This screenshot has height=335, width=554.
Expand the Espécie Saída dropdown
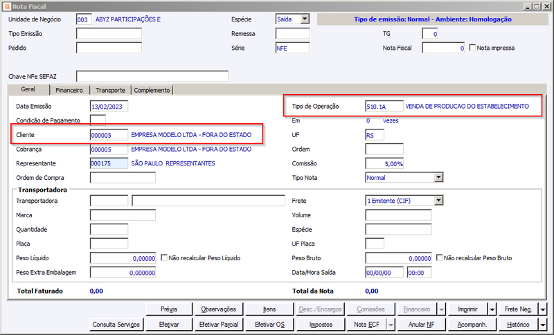pyautogui.click(x=305, y=19)
